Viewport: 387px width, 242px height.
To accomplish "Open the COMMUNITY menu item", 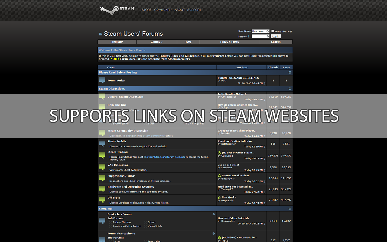I will (163, 10).
